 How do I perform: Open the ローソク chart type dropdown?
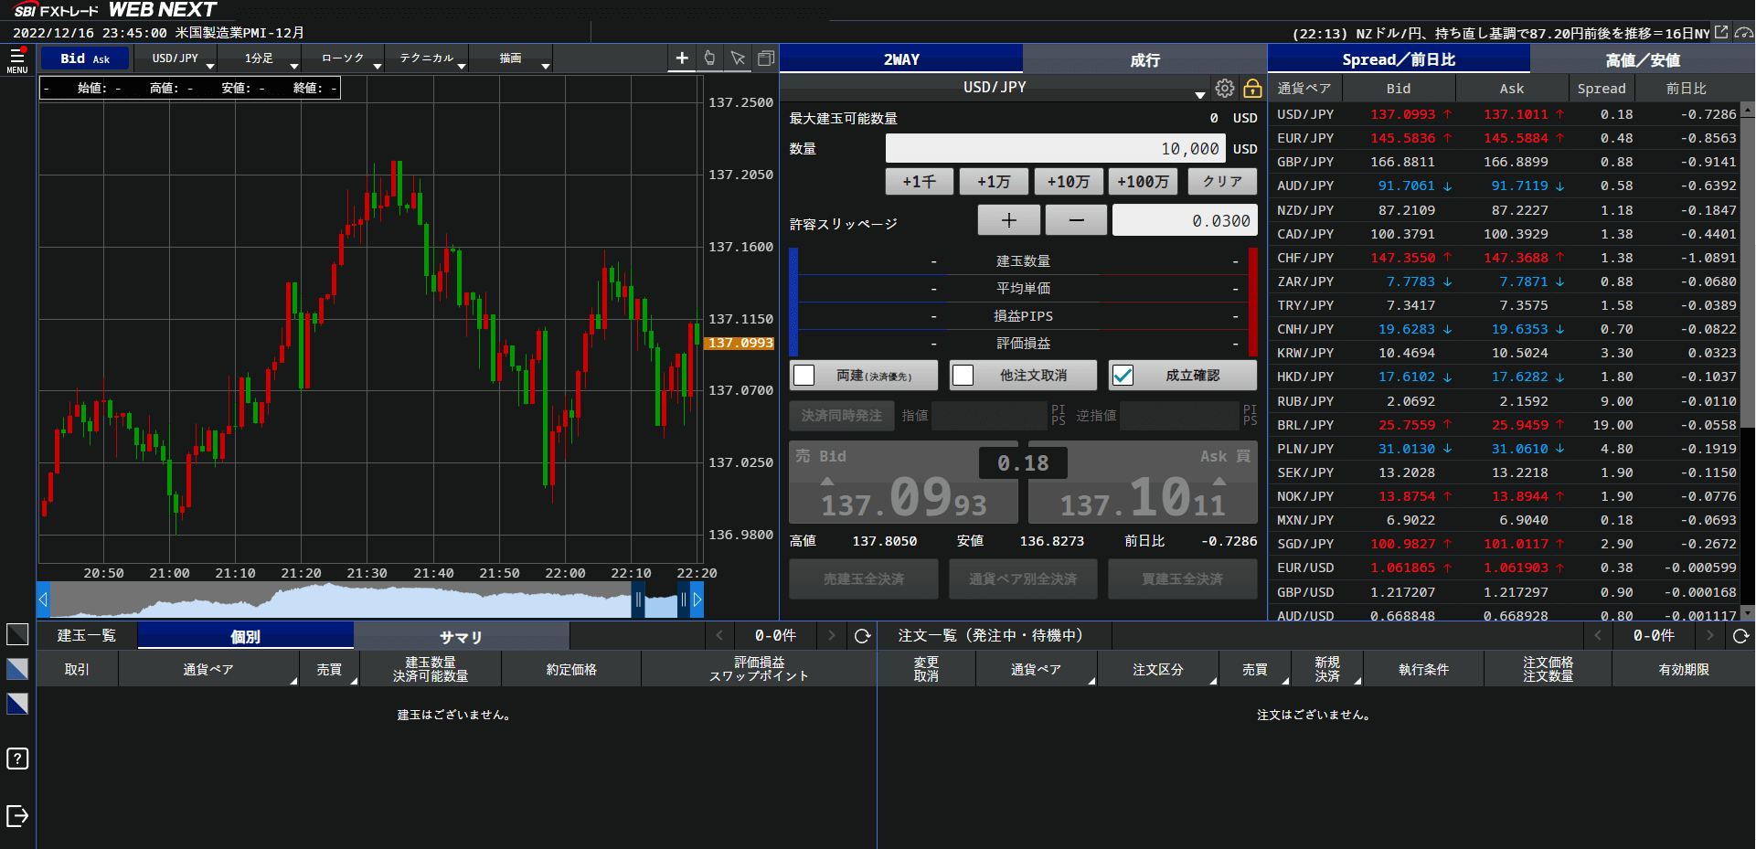pyautogui.click(x=344, y=58)
